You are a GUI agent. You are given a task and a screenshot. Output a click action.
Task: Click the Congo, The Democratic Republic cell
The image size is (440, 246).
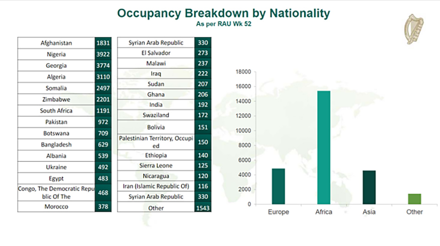(56, 193)
